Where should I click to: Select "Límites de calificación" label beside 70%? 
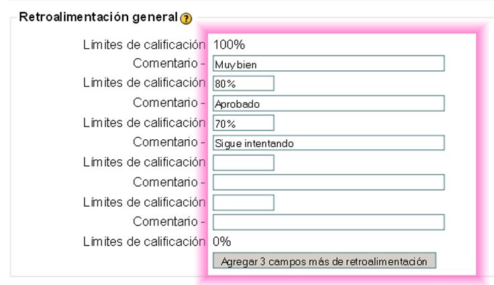point(143,122)
